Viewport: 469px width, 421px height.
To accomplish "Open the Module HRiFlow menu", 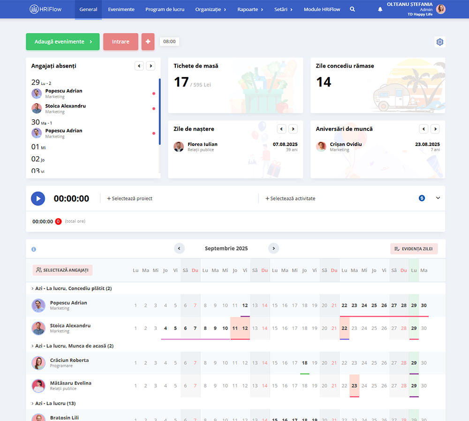I will [322, 9].
